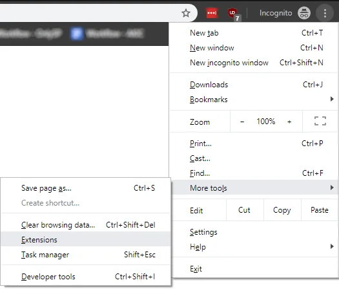Choose Print... from the menu
The image size is (339, 289).
[254, 144]
